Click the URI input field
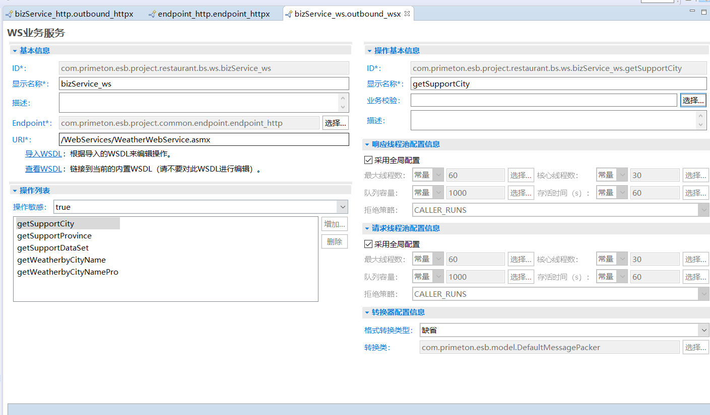Viewport: 710px width, 415px height. 204,139
